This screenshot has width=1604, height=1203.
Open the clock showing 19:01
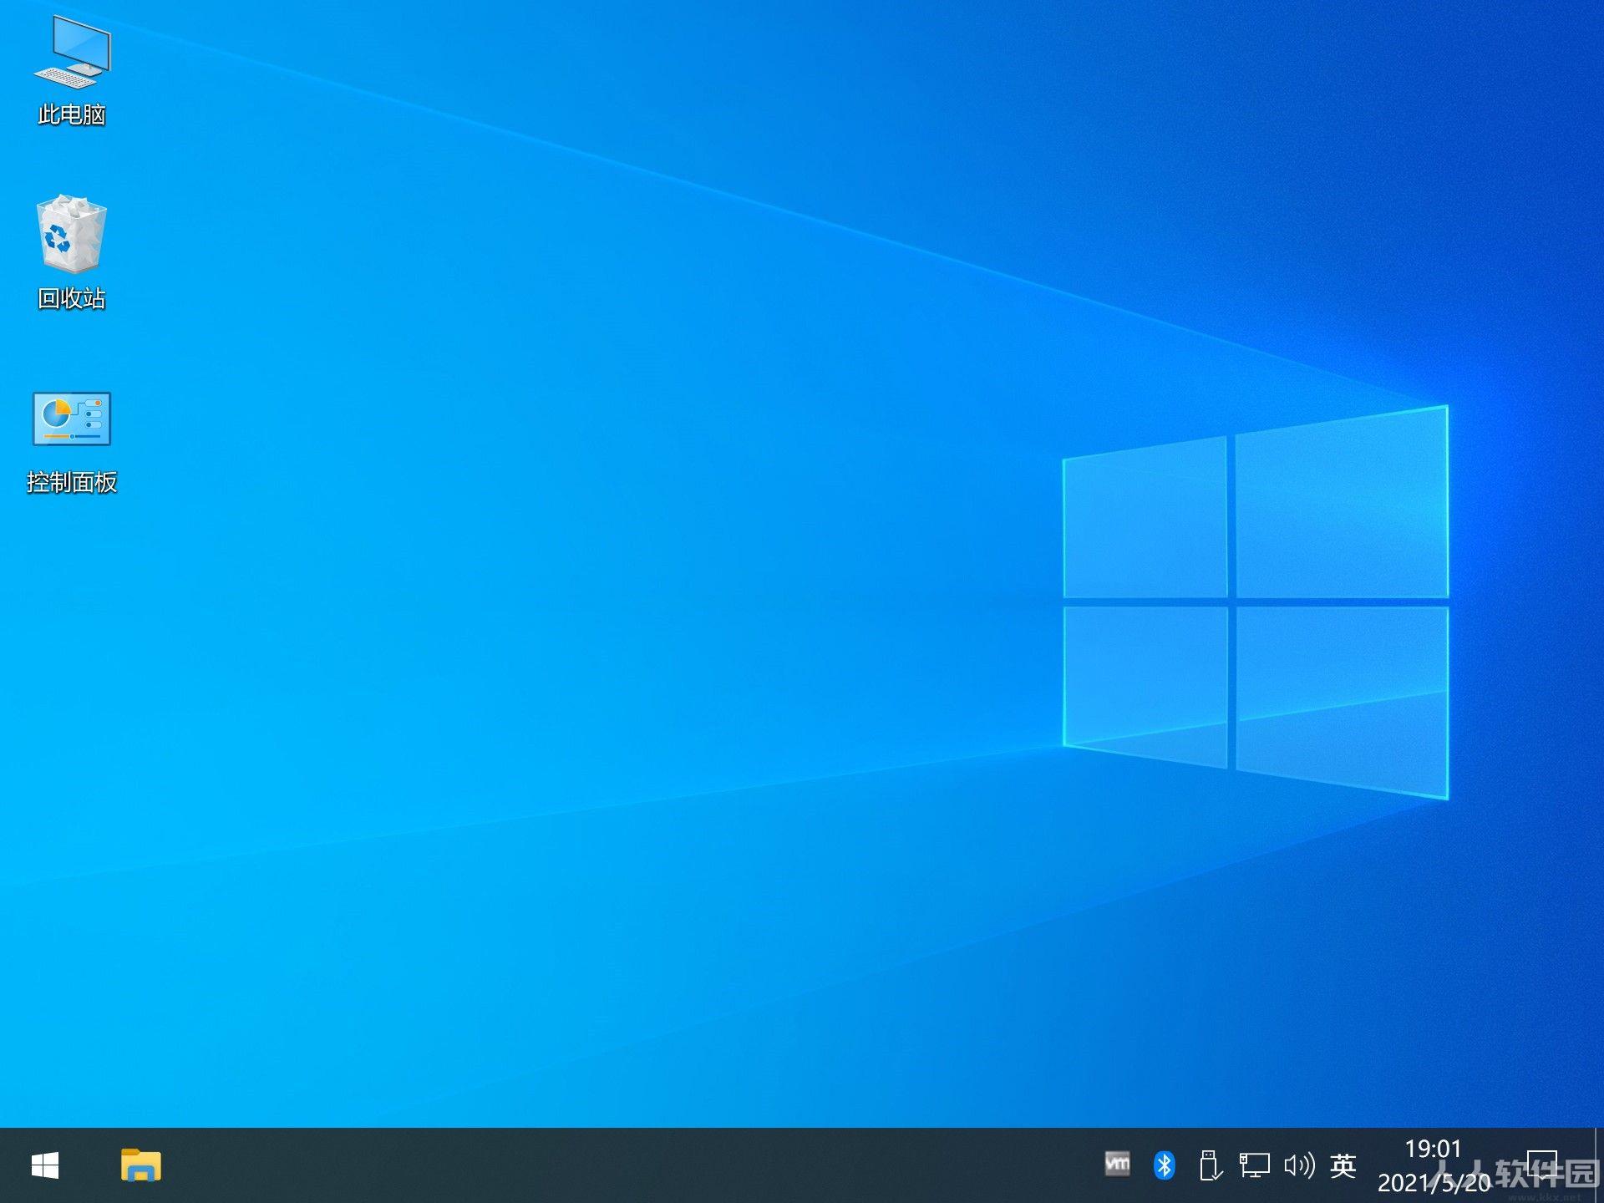coord(1434,1165)
